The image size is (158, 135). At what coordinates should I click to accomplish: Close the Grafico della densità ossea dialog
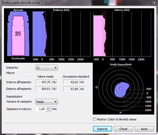154,3
